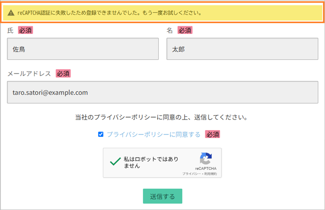This screenshot has width=325, height=210.
Task: Click the green reCAPTCHA verification checkmark
Action: [x=115, y=162]
